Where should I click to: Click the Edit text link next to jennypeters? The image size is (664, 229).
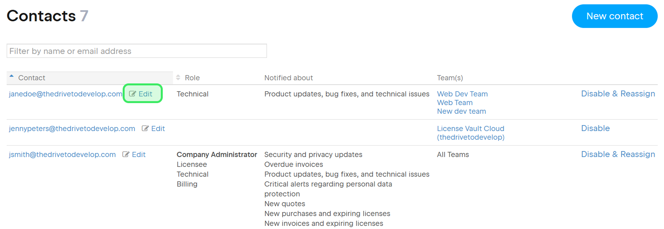pyautogui.click(x=158, y=129)
